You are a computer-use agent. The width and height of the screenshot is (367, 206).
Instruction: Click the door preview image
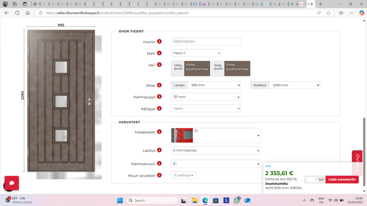(61, 101)
